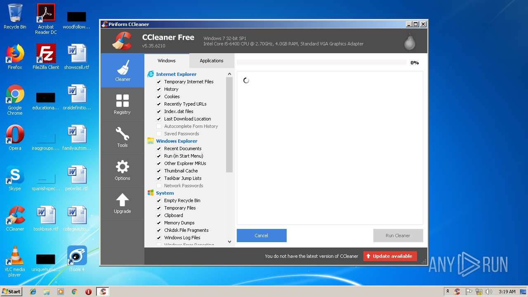Click the Taskbar Jump Lists label
Image resolution: width=528 pixels, height=297 pixels.
pos(183,178)
